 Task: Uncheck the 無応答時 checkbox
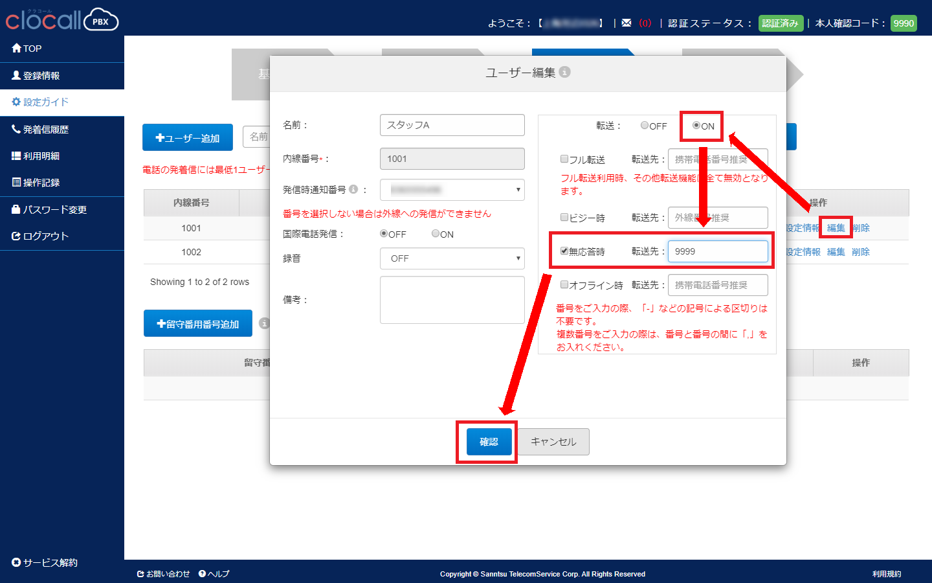(x=564, y=251)
